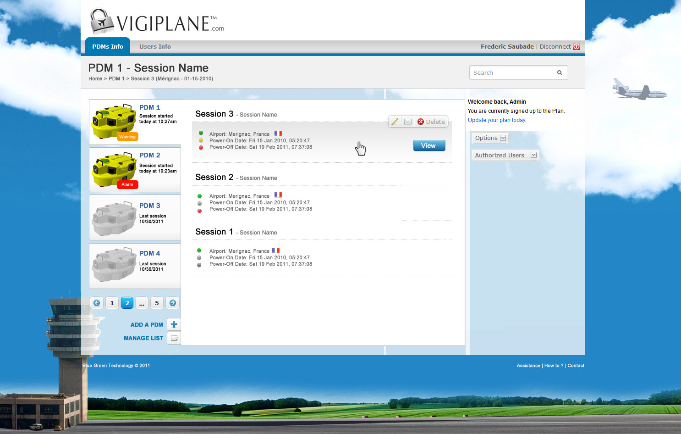Expand the Authorized Users dropdown

[x=505, y=155]
